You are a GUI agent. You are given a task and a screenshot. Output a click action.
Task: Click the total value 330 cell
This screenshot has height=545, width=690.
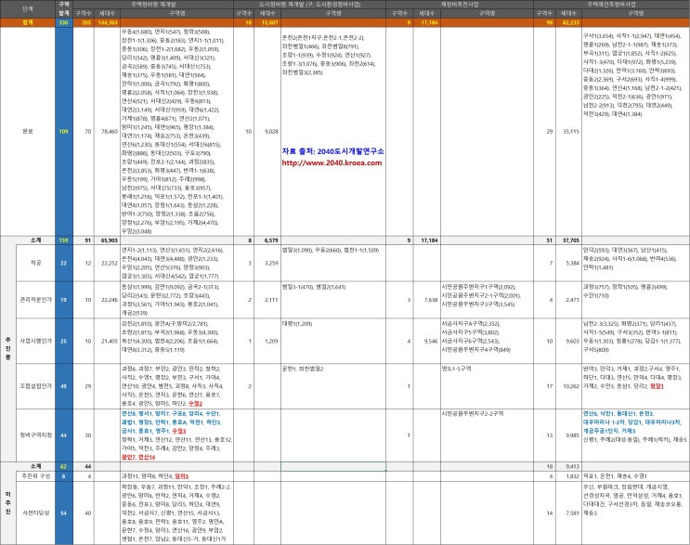click(64, 22)
